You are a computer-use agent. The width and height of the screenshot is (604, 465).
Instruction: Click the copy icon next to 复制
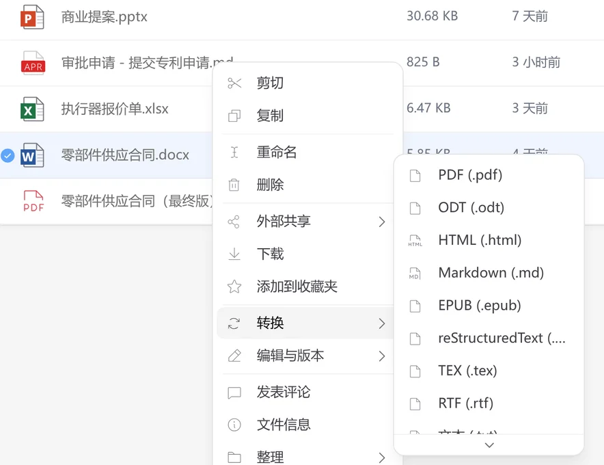[234, 116]
